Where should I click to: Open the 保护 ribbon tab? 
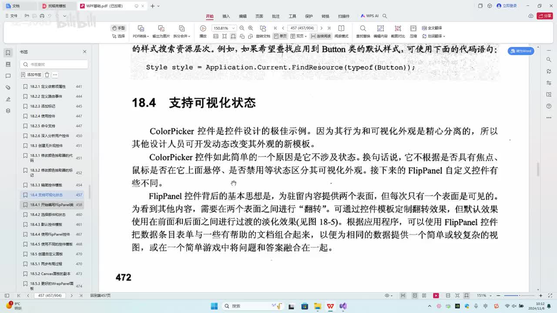click(309, 16)
